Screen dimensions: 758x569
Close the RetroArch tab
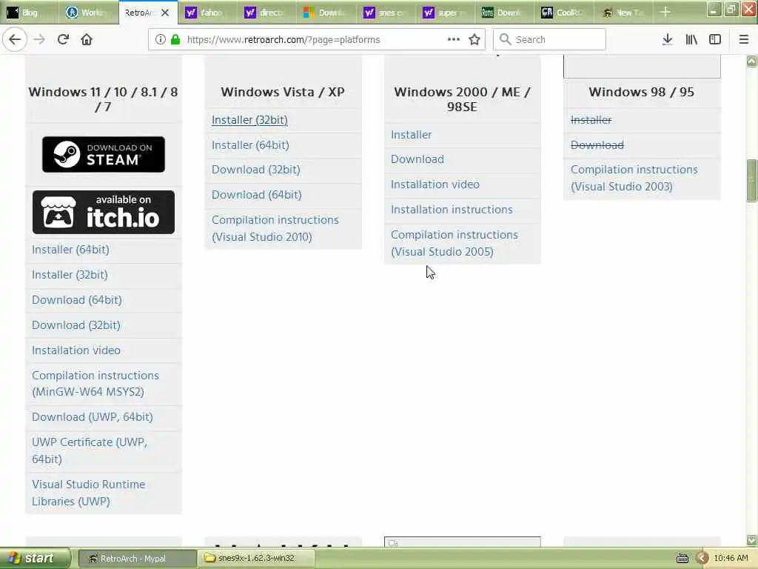(x=165, y=13)
